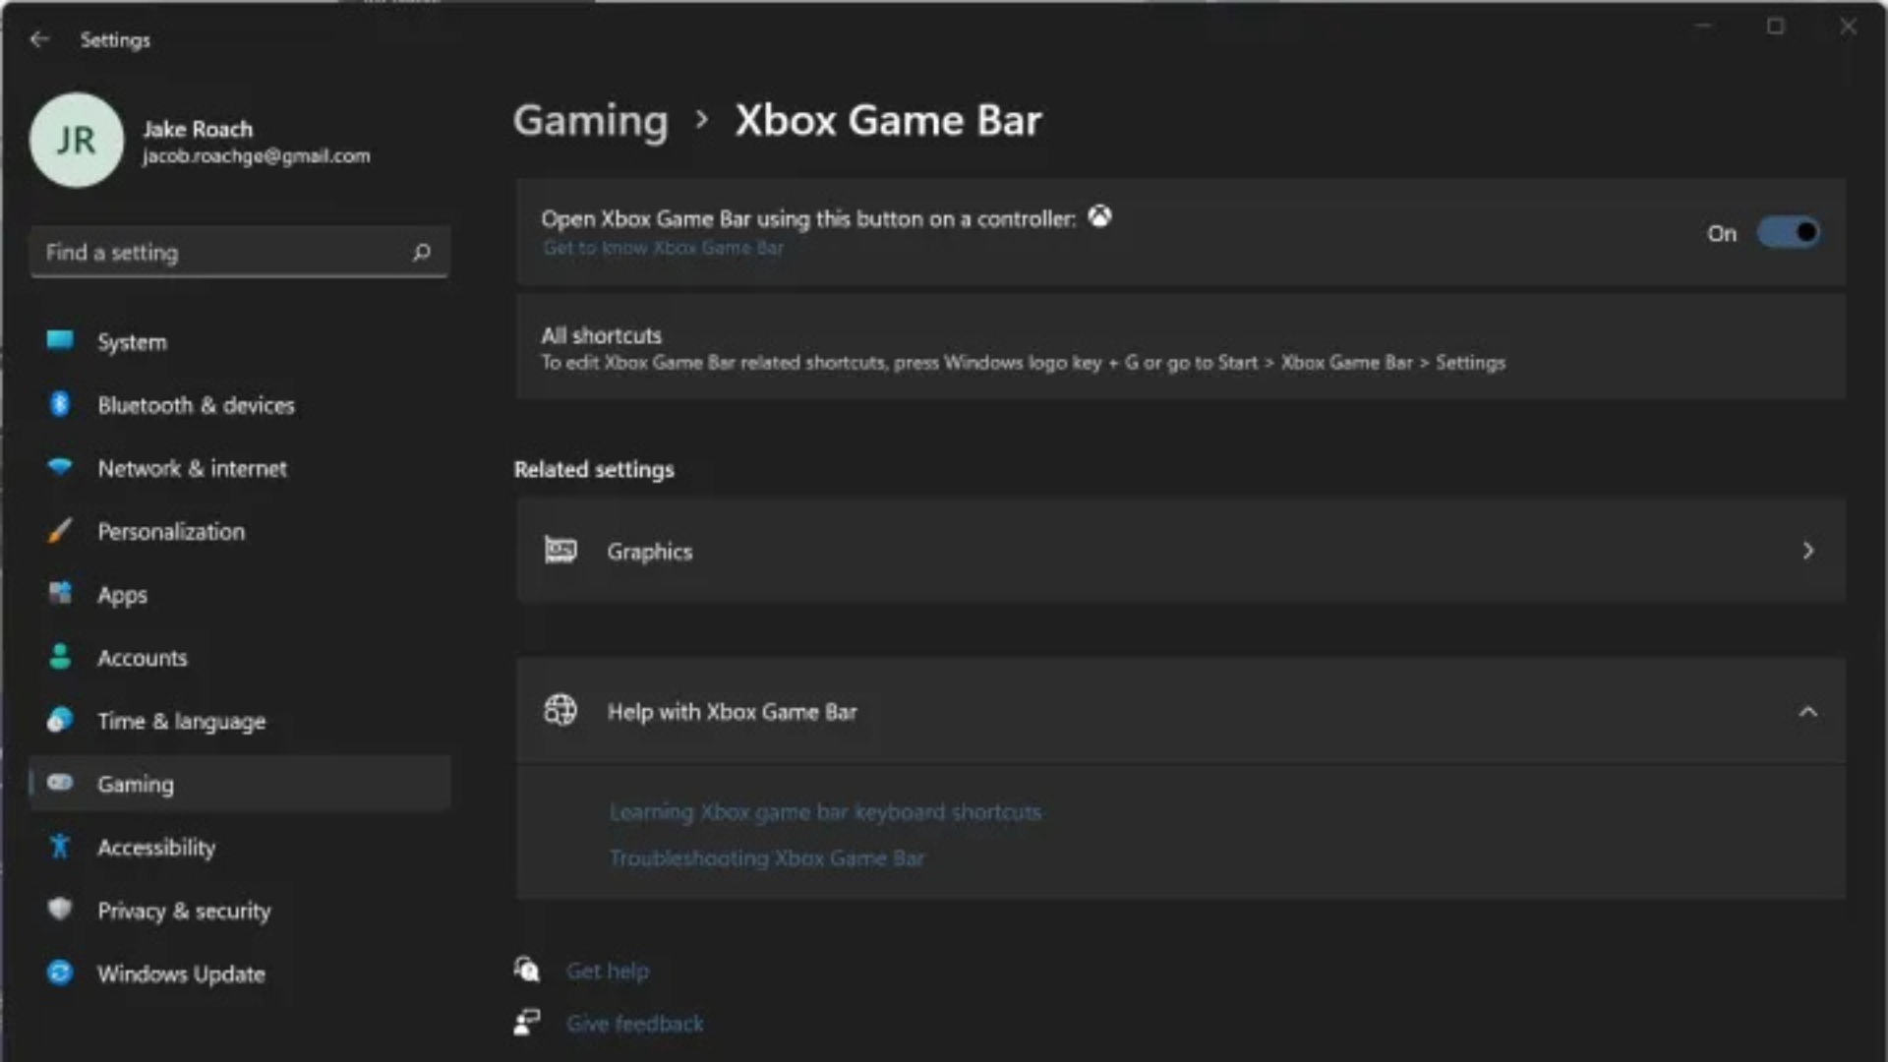Screen dimensions: 1888x1062
Task: Click the back arrow in Settings
Action: pos(39,39)
